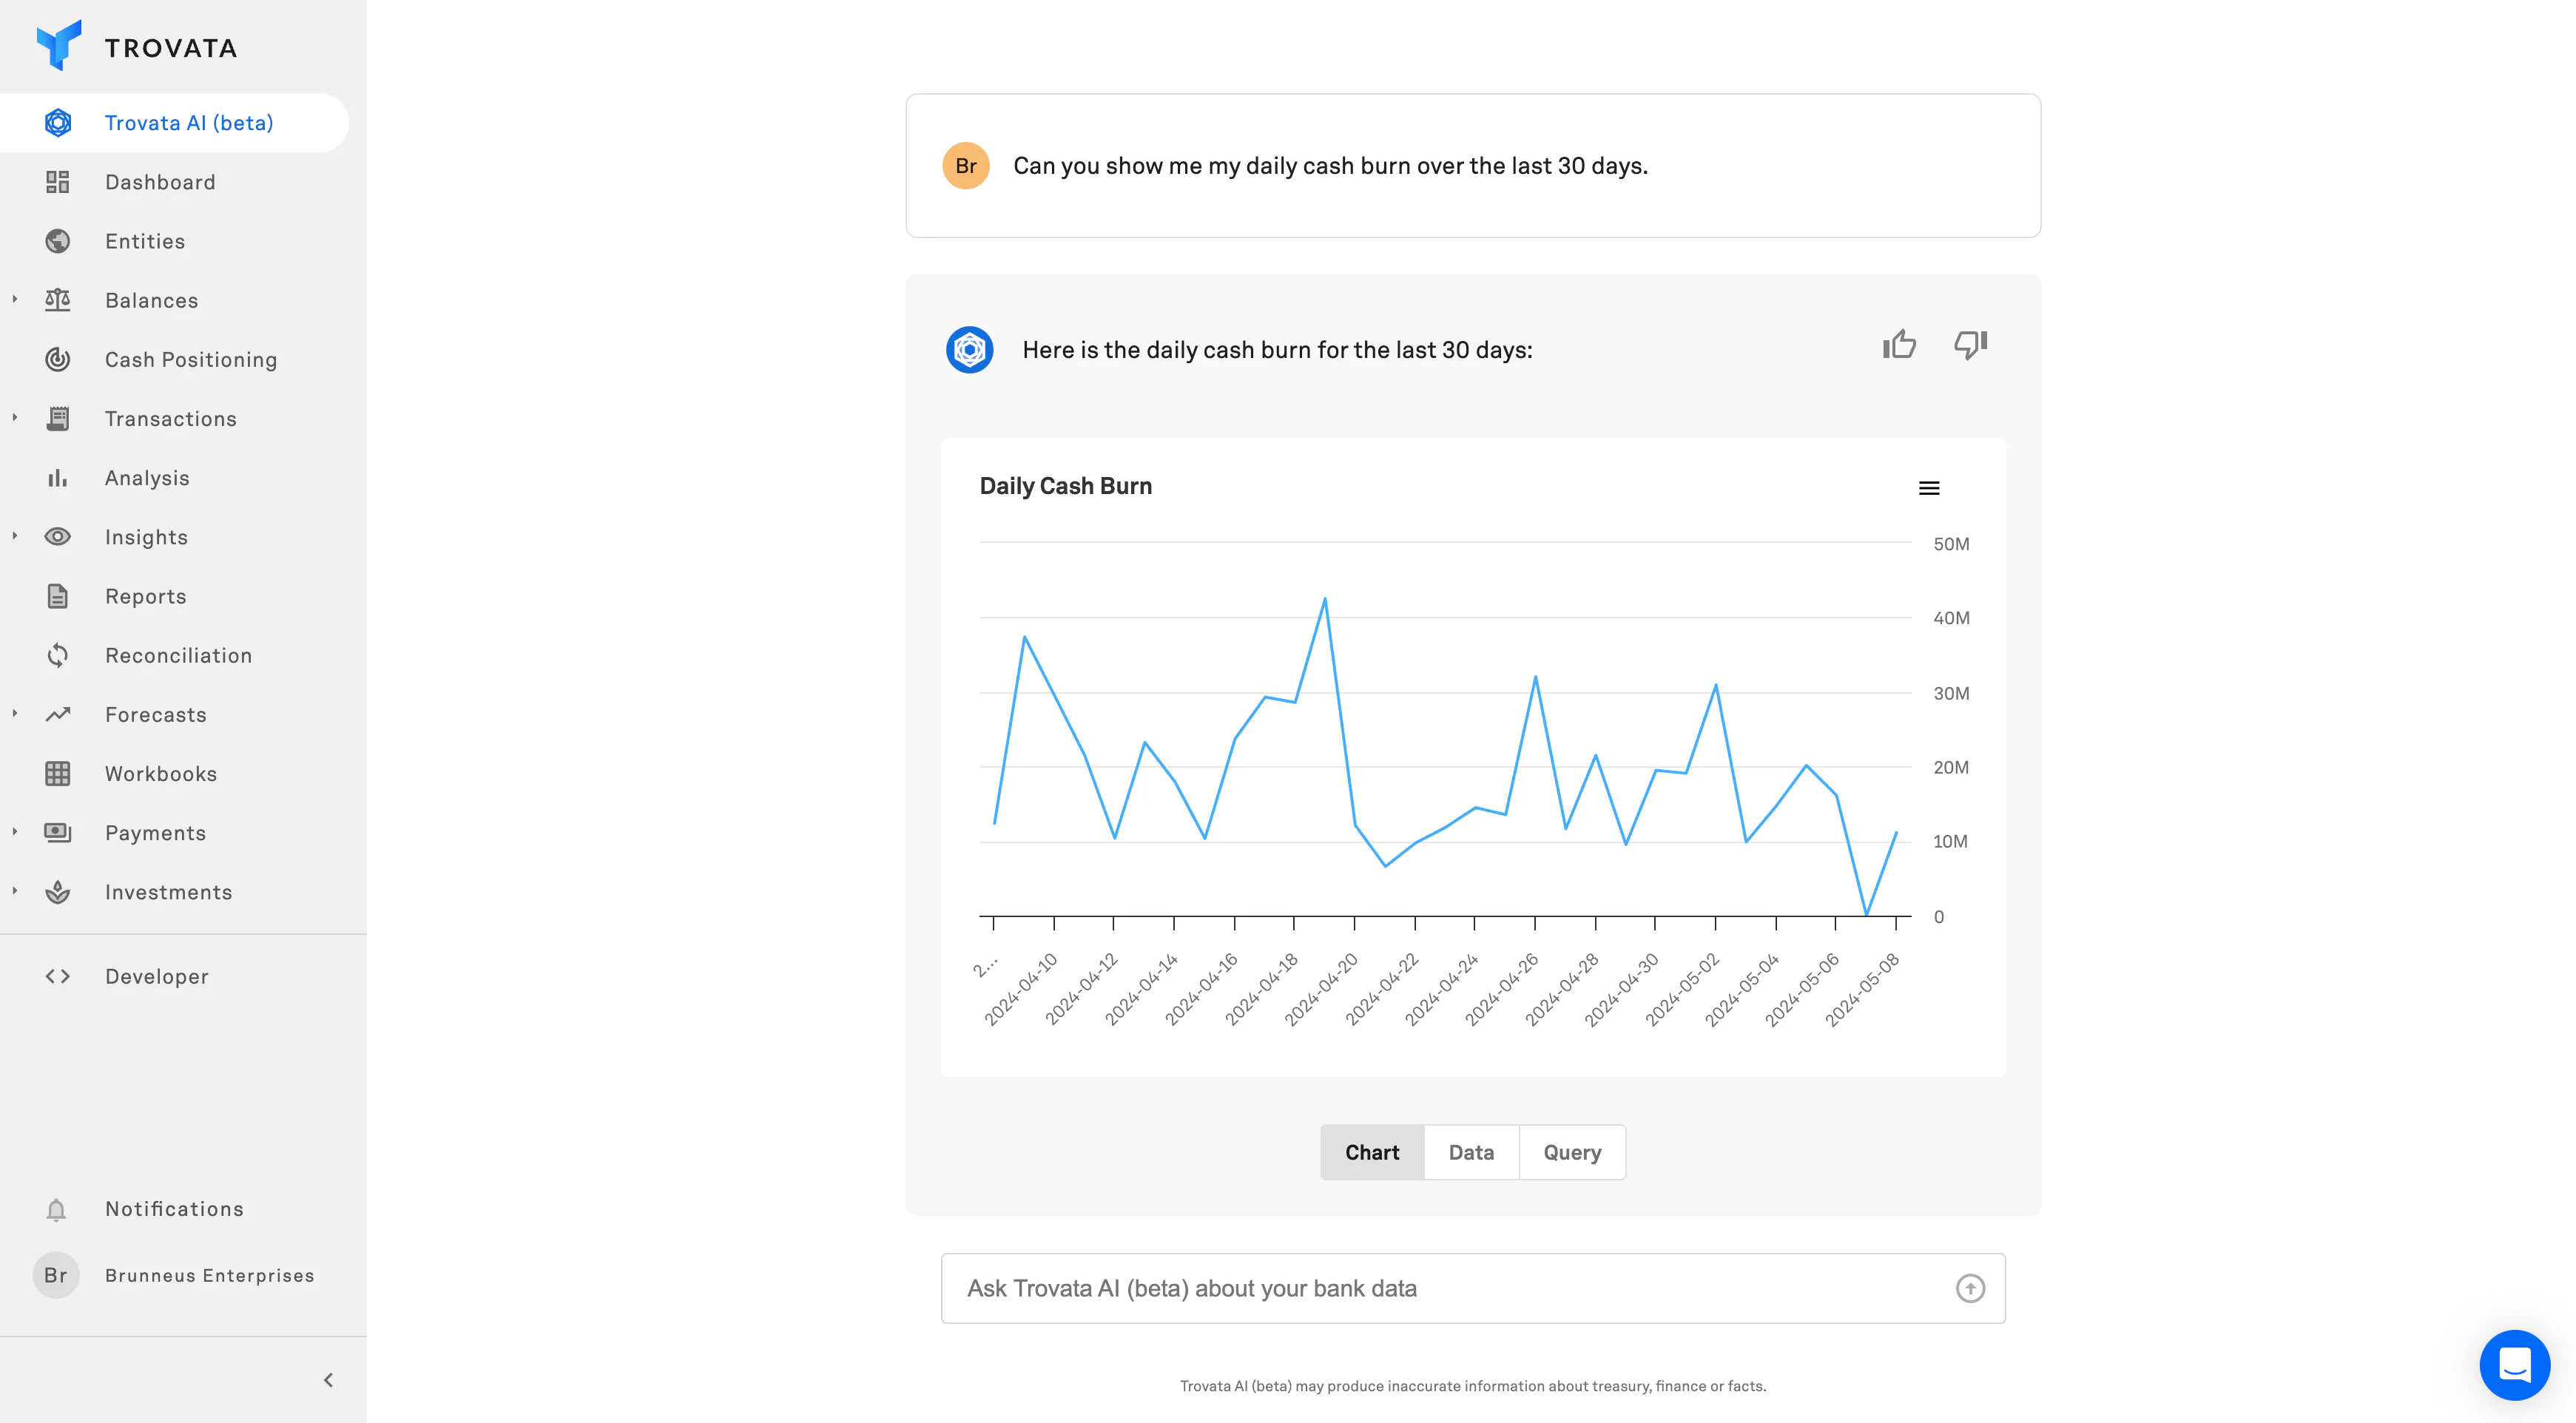Switch to the Query tab

tap(1570, 1152)
